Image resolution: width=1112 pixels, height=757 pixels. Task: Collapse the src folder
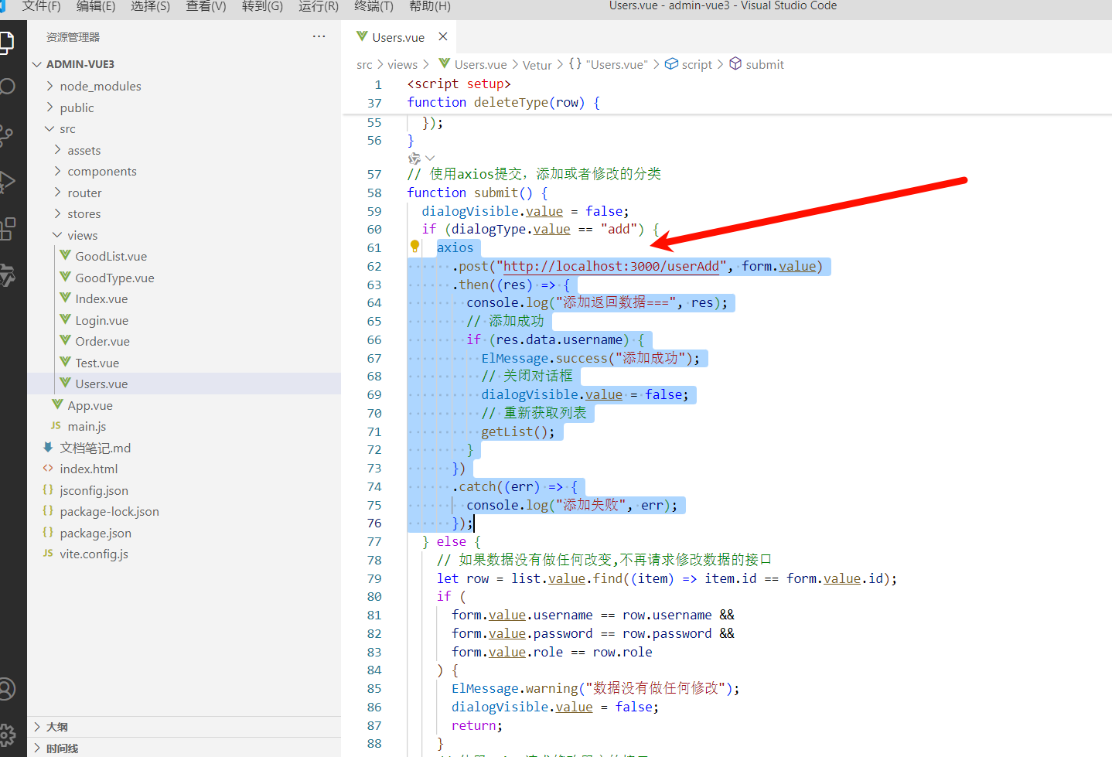pos(50,128)
